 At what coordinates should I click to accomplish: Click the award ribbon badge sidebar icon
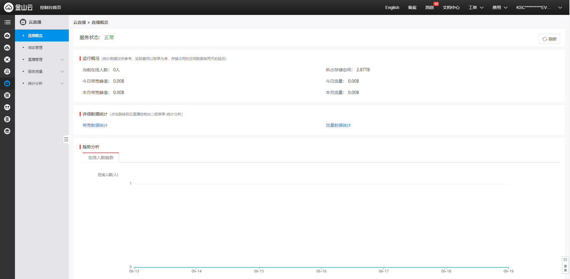pos(7,72)
